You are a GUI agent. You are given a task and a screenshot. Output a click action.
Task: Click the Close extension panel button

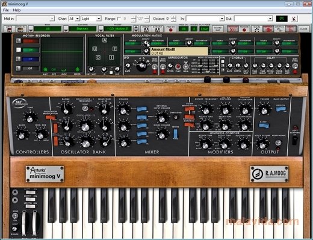tap(303, 29)
